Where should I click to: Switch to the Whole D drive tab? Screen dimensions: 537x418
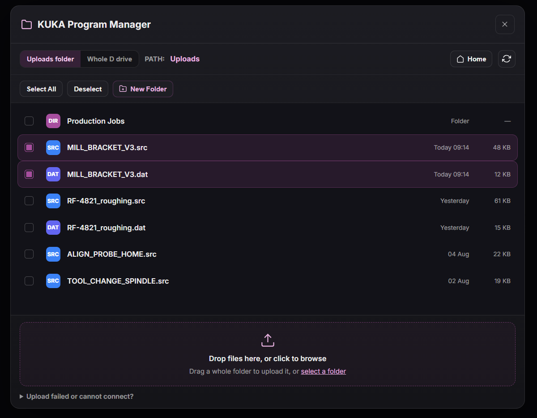110,59
